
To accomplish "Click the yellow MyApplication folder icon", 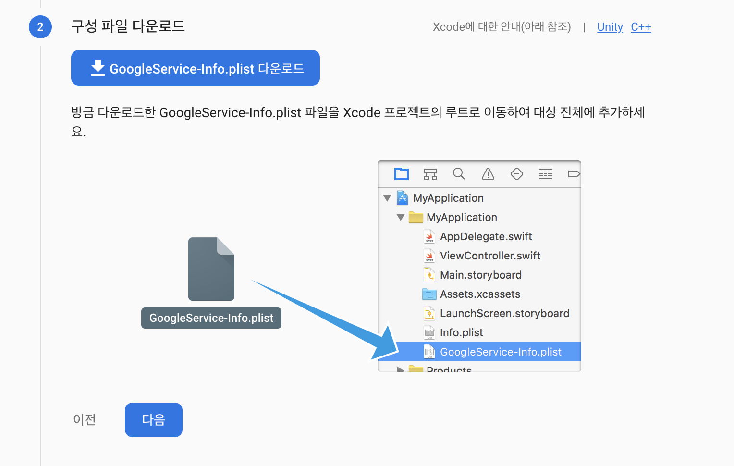I will point(416,217).
